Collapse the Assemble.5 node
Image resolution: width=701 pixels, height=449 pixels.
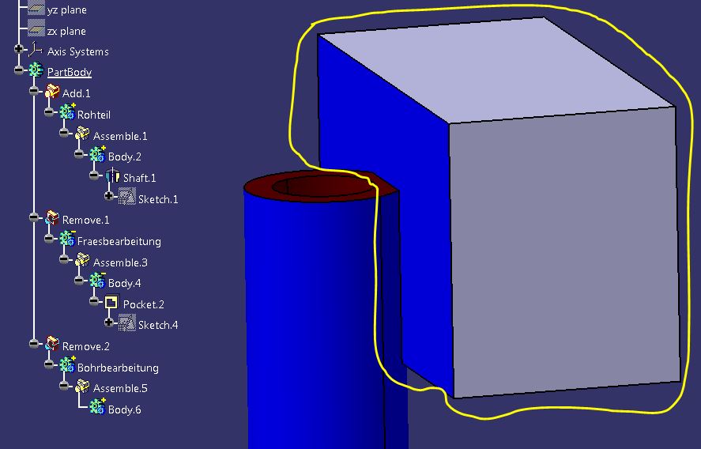point(64,386)
